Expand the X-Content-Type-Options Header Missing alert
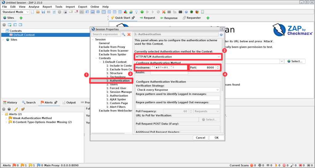Image resolution: width=315 pixels, height=168 pixels. (6, 122)
